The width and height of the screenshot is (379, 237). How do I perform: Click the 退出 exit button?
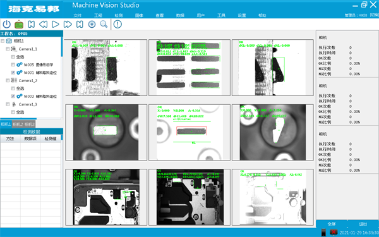[x=363, y=224]
